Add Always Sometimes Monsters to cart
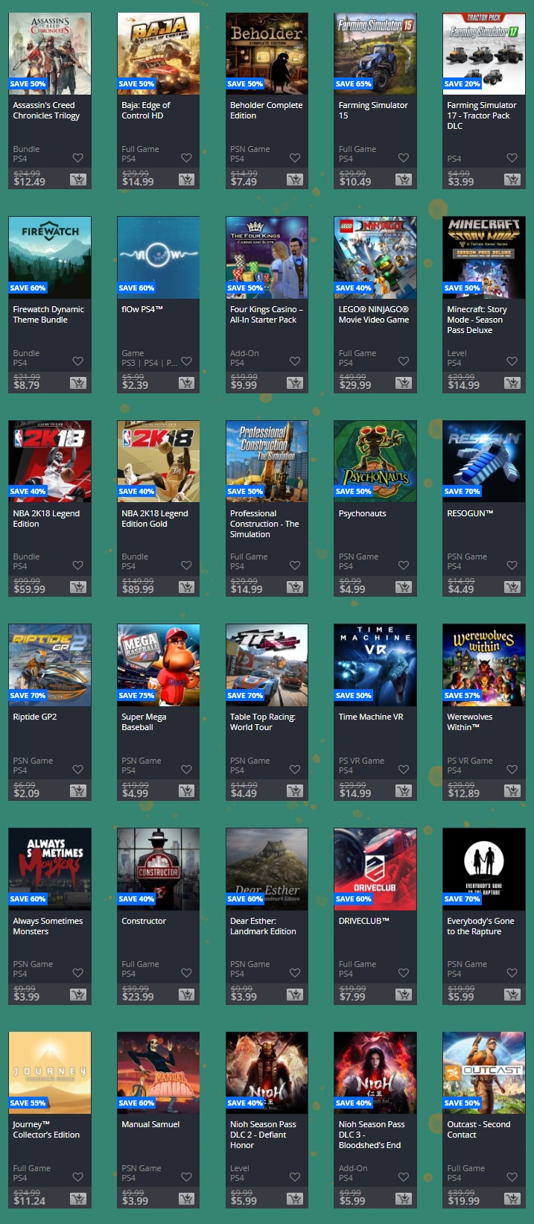The image size is (534, 1224). (x=78, y=995)
